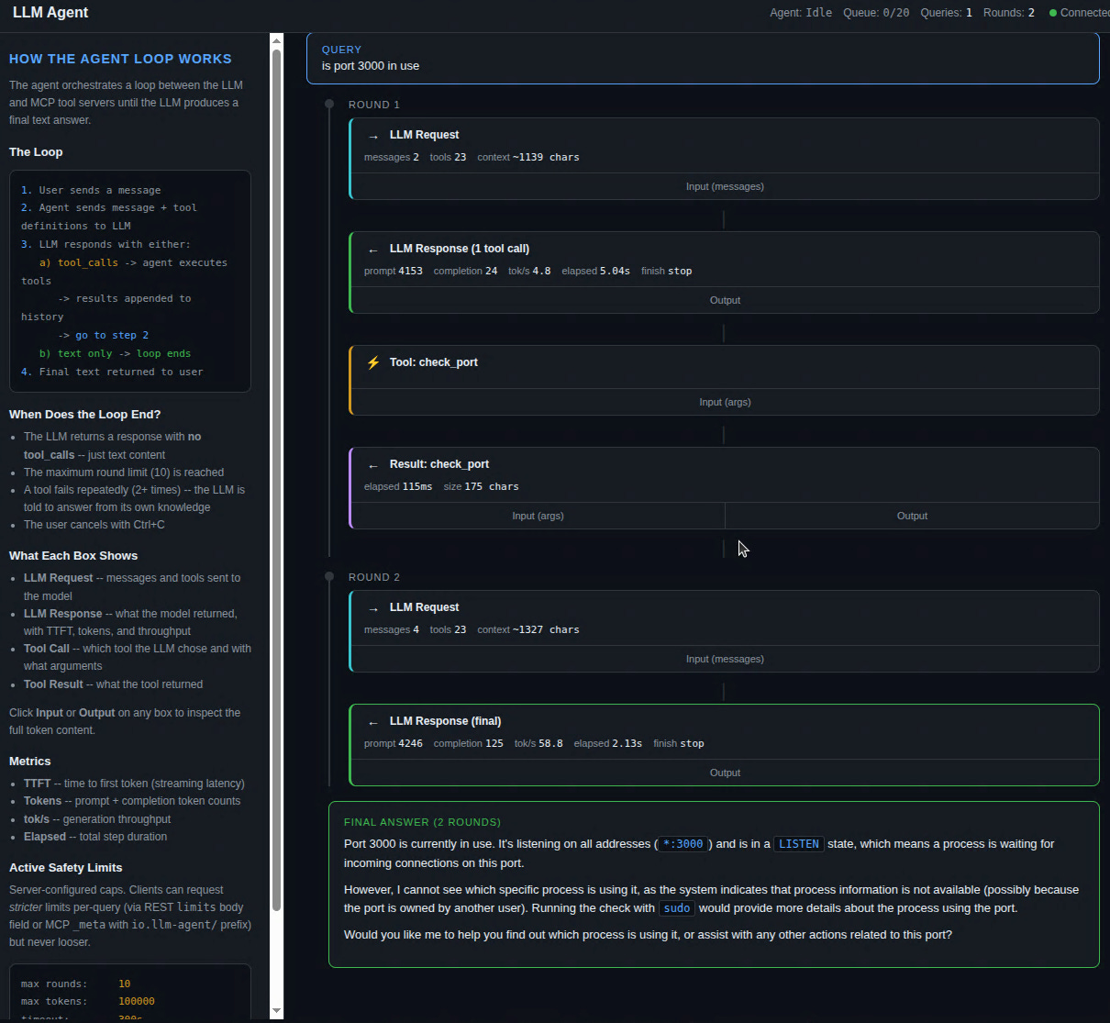Click the sidebar scrollbar down arrow
Viewport: 1110px width, 1023px height.
coord(277,1011)
